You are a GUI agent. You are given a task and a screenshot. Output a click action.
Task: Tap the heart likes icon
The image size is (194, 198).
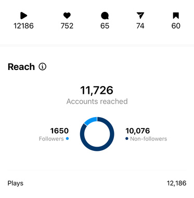point(67,16)
